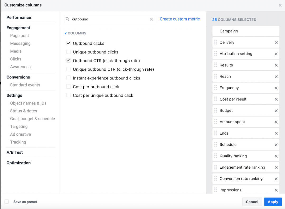
Task: Go to Goal, budget & schedule settings
Action: click(x=32, y=119)
